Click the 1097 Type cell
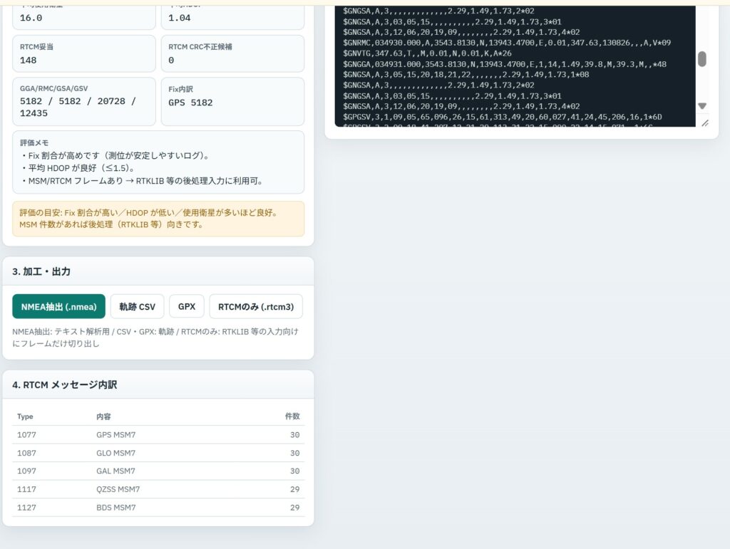Viewport: 730px width, 549px height. tap(26, 471)
